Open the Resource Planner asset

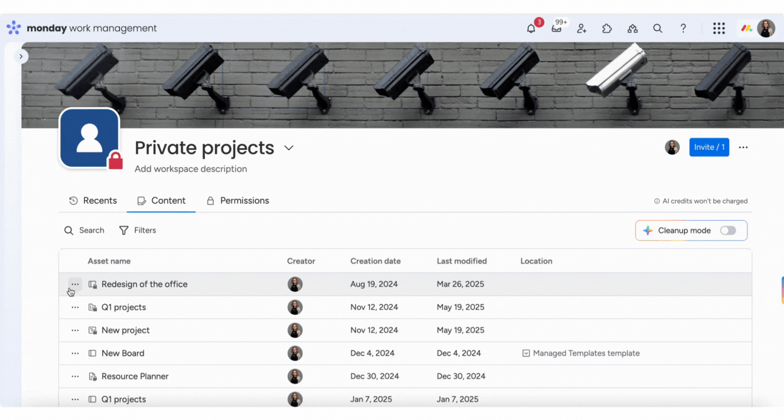click(x=135, y=376)
